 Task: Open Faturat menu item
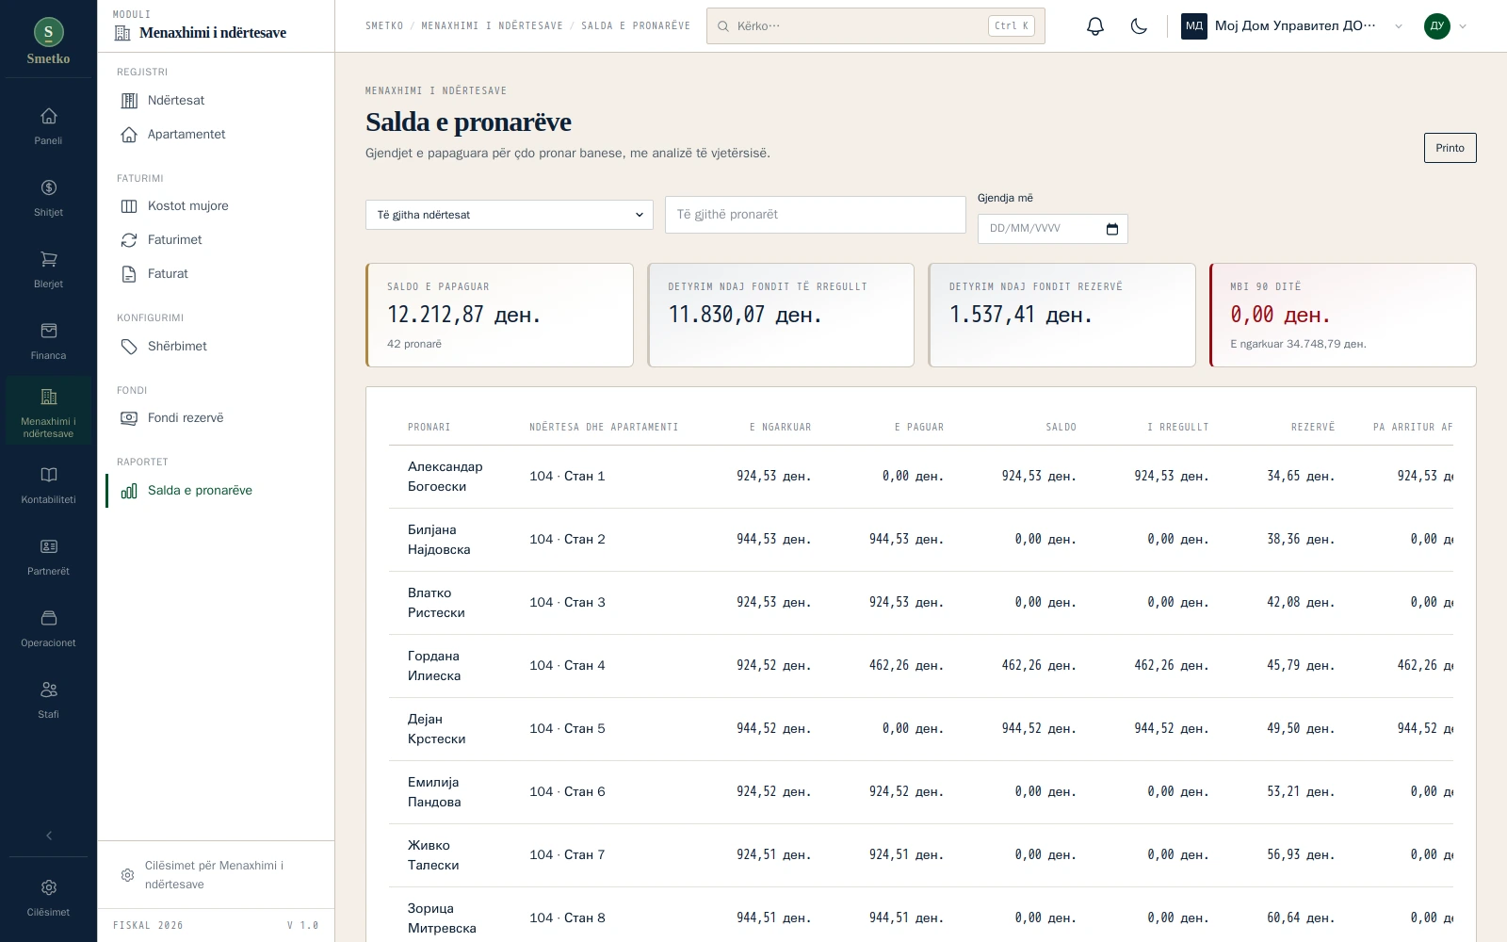pyautogui.click(x=217, y=274)
